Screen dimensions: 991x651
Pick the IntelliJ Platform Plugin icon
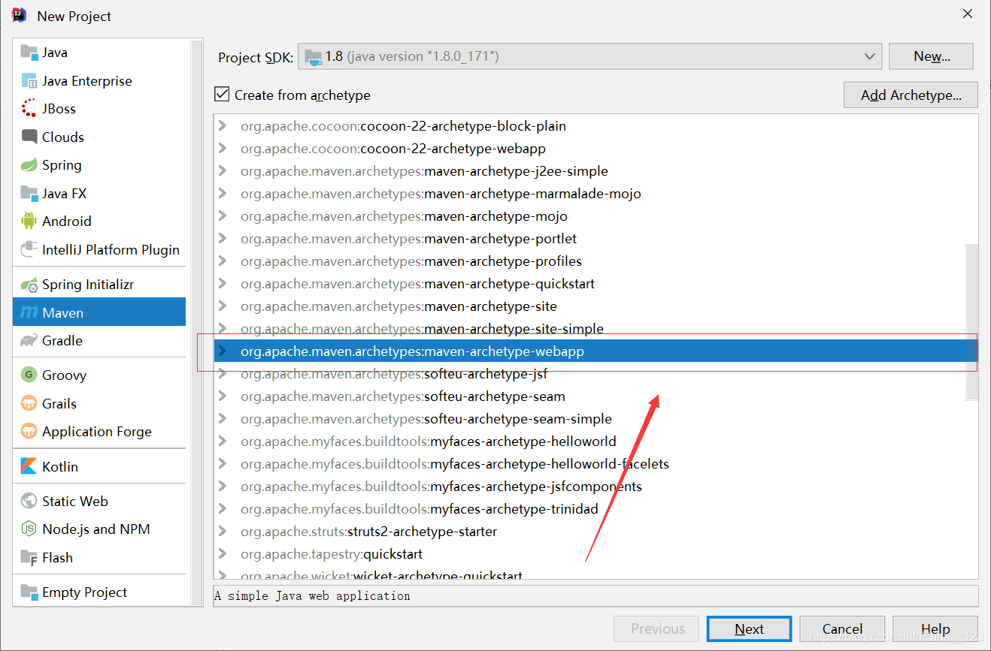click(29, 249)
